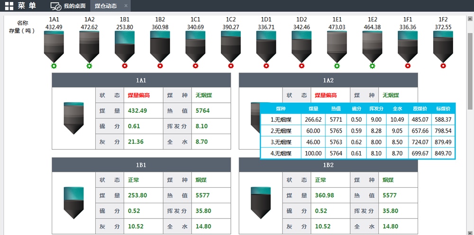Viewport: 474px width, 235px height.
Task: Click the 1D2 silo icon in top row
Action: coord(301,46)
